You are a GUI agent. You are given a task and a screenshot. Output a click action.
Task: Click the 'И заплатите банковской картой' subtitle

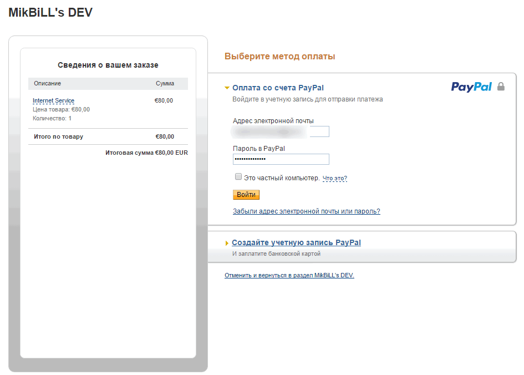tap(276, 254)
